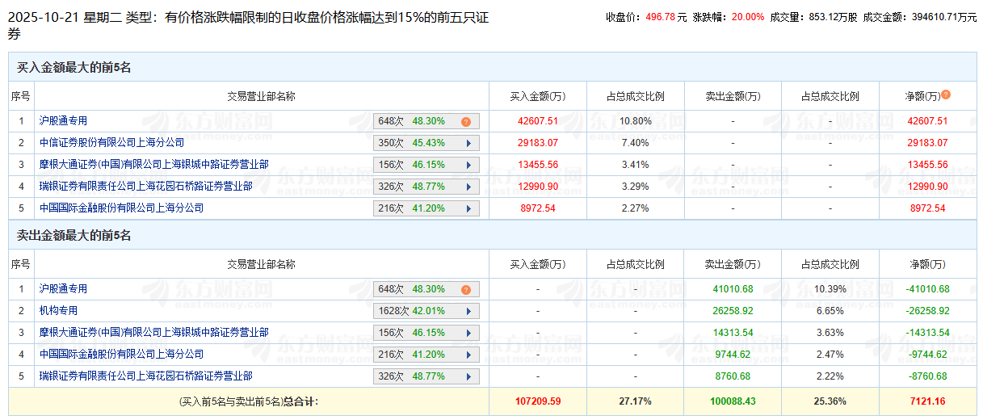Open the sell-table 摩根大通证券上海银城中路 branch link
This screenshot has height=420, width=983.
coord(153,333)
